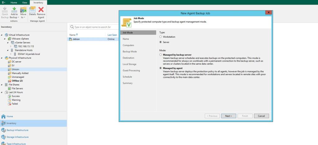Expand the 192.168.15.113 vCenter server node
The width and height of the screenshot is (318, 145).
(x=11, y=46)
